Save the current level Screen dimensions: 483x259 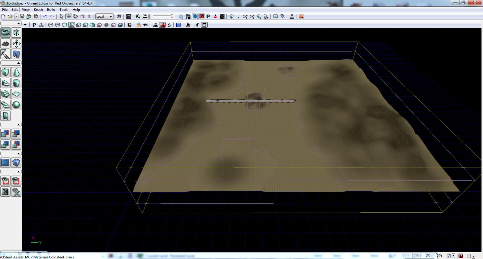[22, 17]
